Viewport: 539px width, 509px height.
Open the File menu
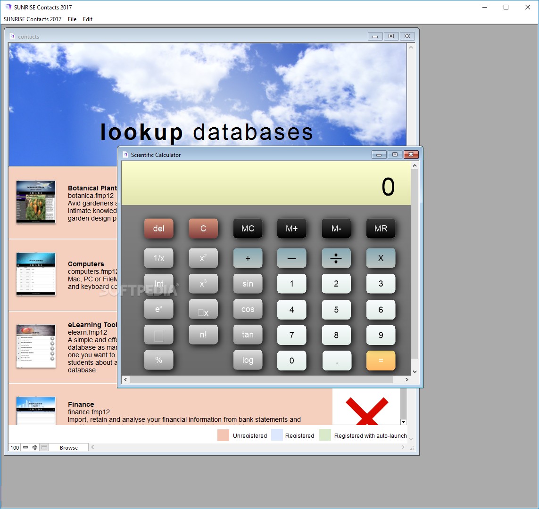pyautogui.click(x=72, y=19)
